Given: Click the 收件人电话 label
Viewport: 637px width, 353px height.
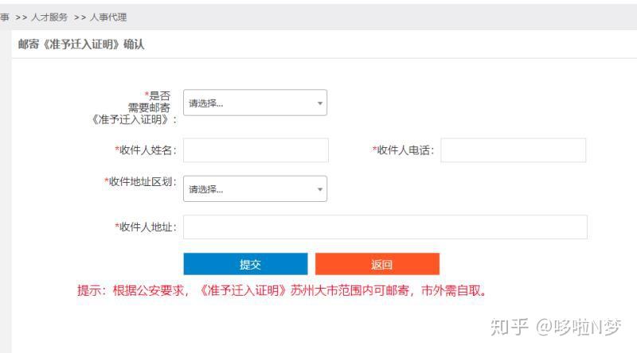Looking at the screenshot, I should pos(404,150).
